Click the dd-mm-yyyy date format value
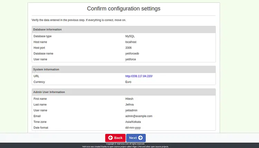This screenshot has height=148, width=259. point(133,128)
